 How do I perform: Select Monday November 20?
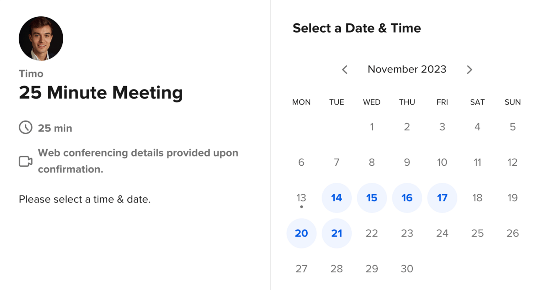[301, 234]
